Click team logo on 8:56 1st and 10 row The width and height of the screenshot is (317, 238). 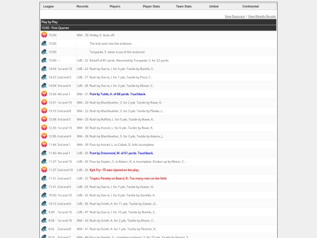click(x=44, y=220)
